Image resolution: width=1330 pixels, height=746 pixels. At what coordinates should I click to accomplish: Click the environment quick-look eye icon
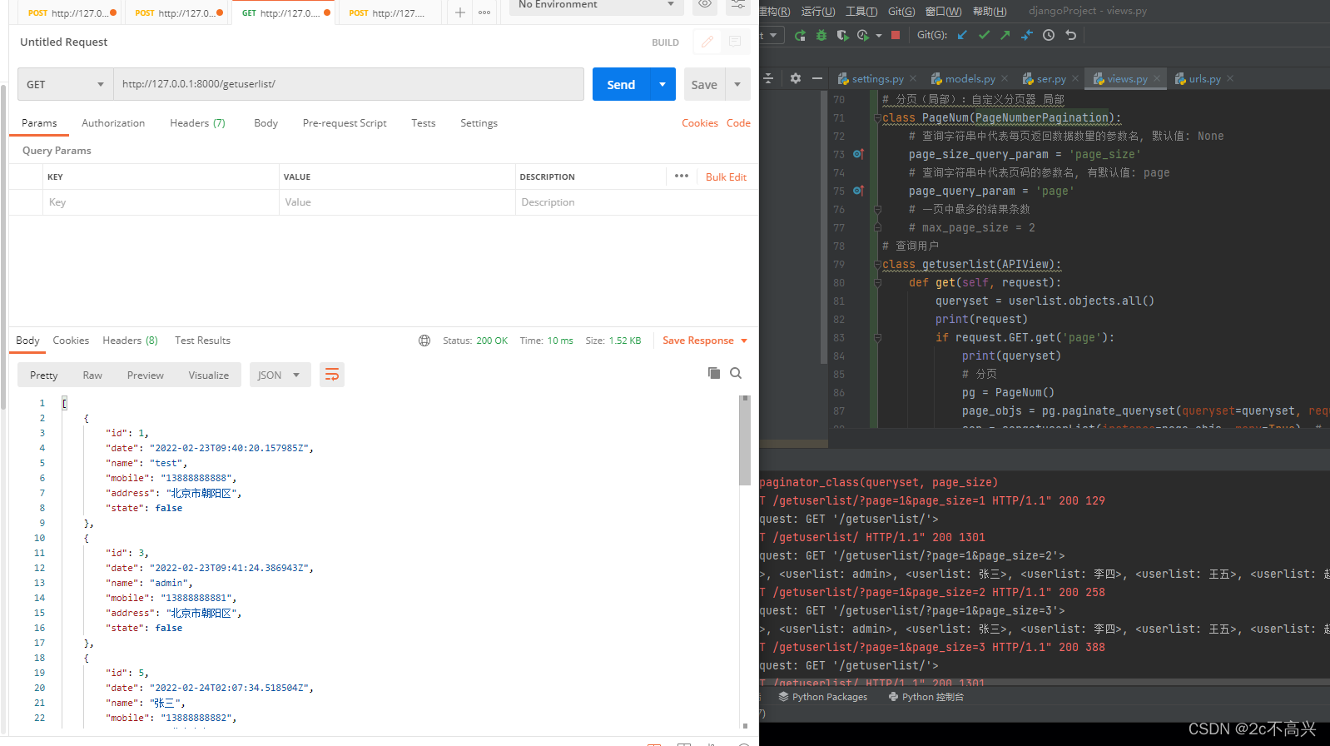pos(705,5)
